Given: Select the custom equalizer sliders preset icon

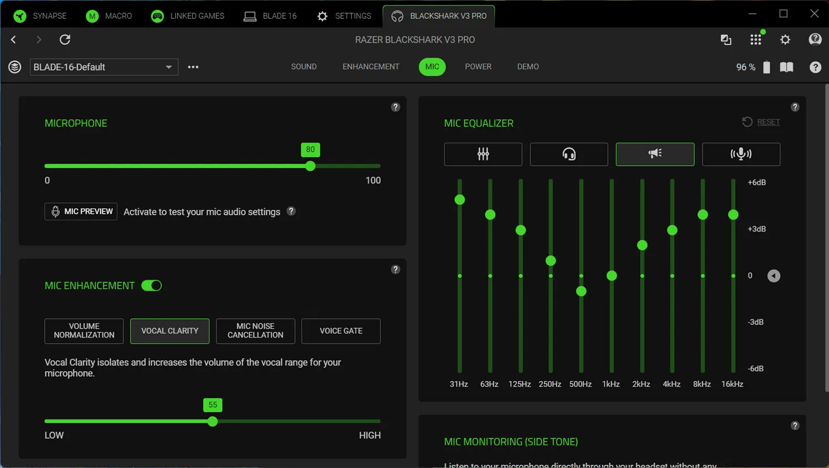Looking at the screenshot, I should pyautogui.click(x=483, y=154).
